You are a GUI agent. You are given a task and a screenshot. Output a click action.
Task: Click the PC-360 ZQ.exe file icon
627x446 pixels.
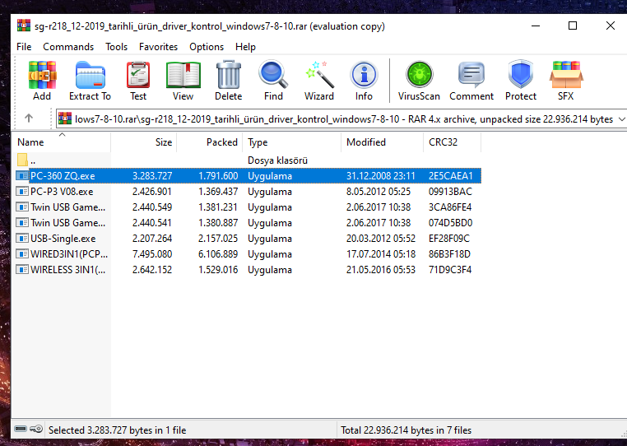coord(22,175)
